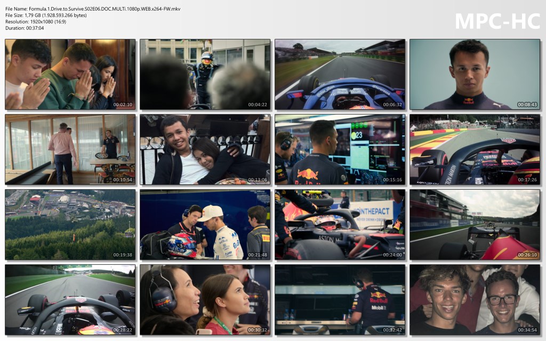The height and width of the screenshot is (341, 546).
Task: Select the office meeting thumbnail at 00:10:54
Action: tap(70, 149)
